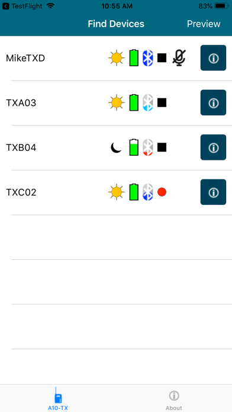
Task: Tap info button for TXB04
Action: [213, 147]
